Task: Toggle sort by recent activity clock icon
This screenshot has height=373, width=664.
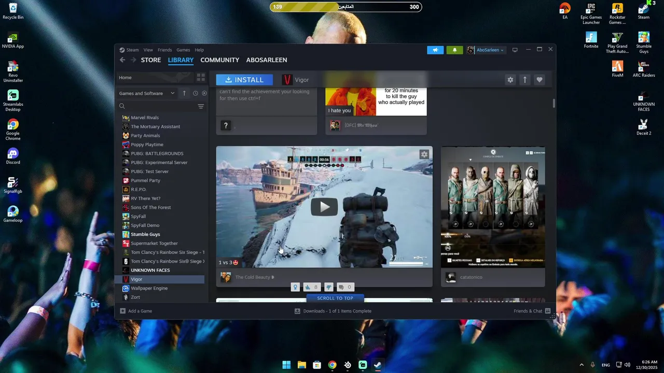Action: (x=196, y=93)
